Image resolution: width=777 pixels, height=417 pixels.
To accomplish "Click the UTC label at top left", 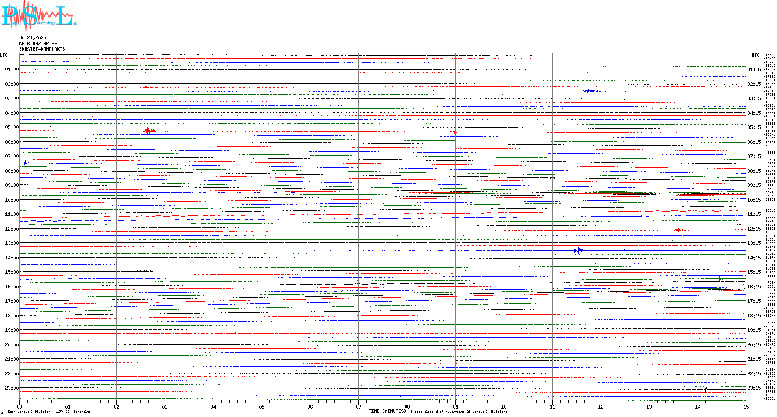I will (4, 55).
